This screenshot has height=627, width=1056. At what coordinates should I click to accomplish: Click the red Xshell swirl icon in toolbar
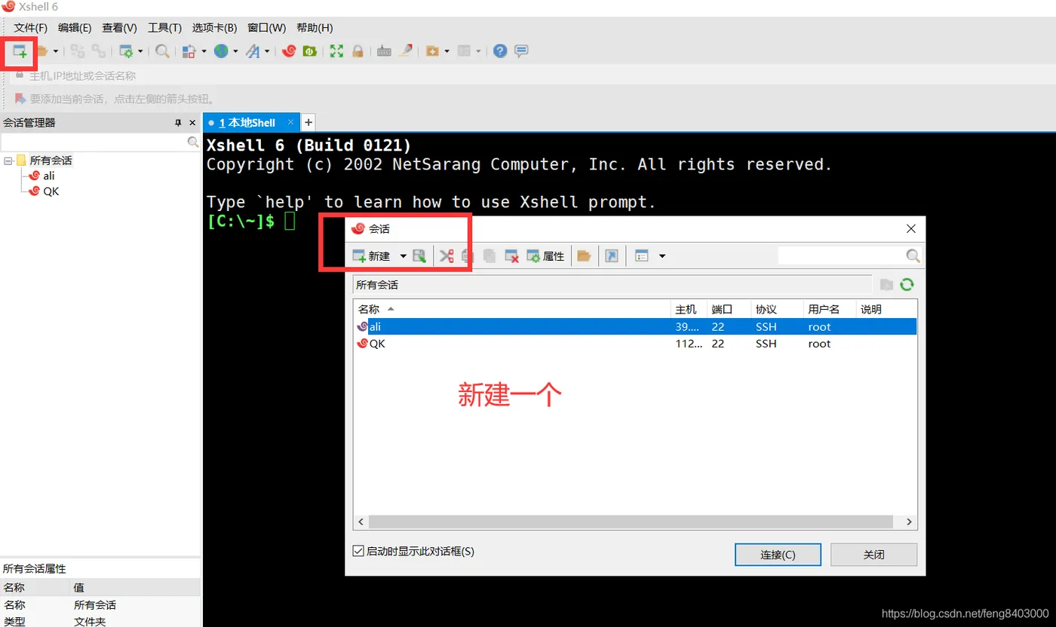(288, 51)
